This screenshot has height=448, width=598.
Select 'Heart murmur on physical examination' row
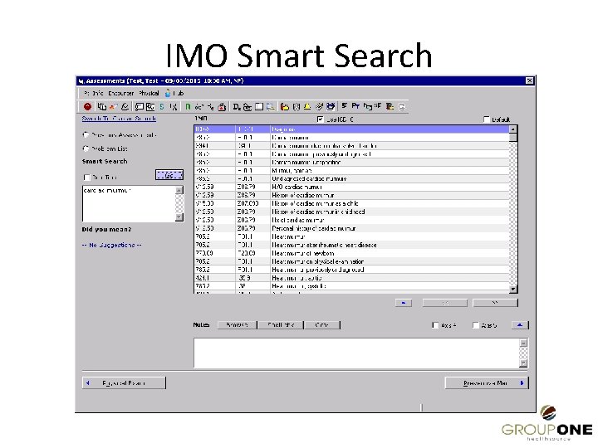[351, 261]
